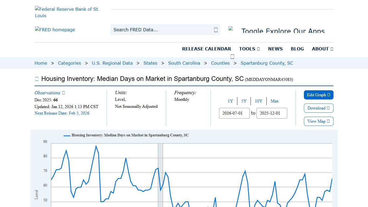Viewport: 368px width, 207px height.
Task: Click the download icon on the Download button
Action: [328, 108]
